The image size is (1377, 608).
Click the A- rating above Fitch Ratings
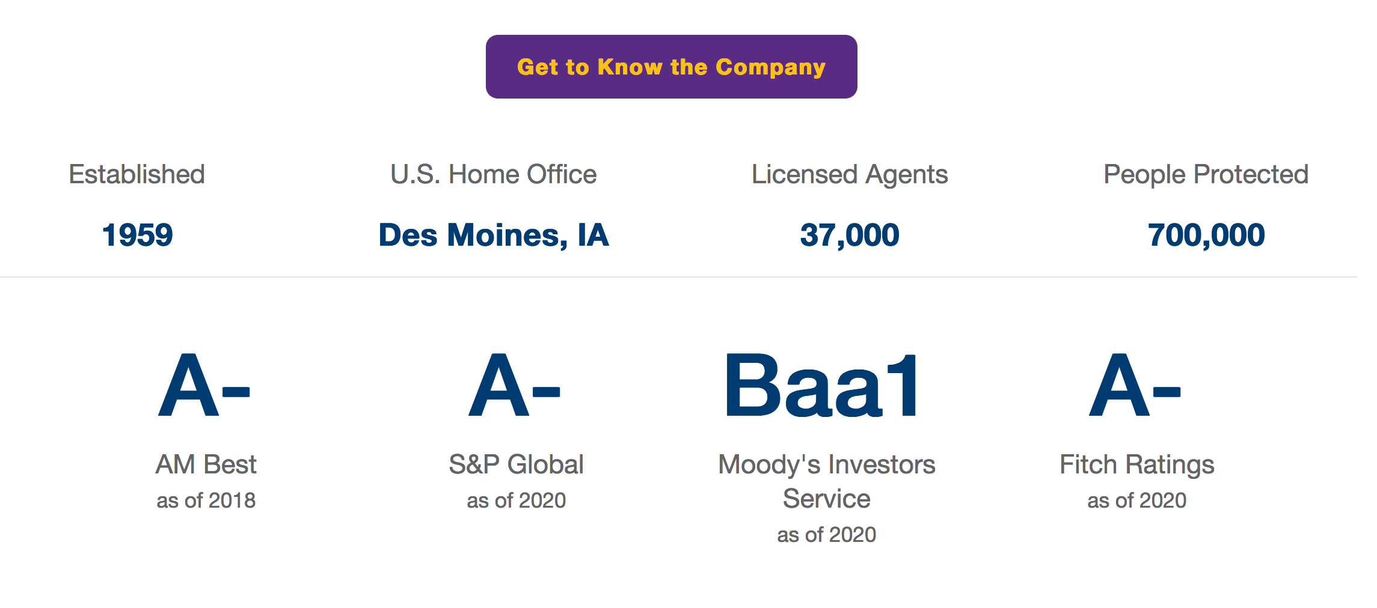point(1135,386)
